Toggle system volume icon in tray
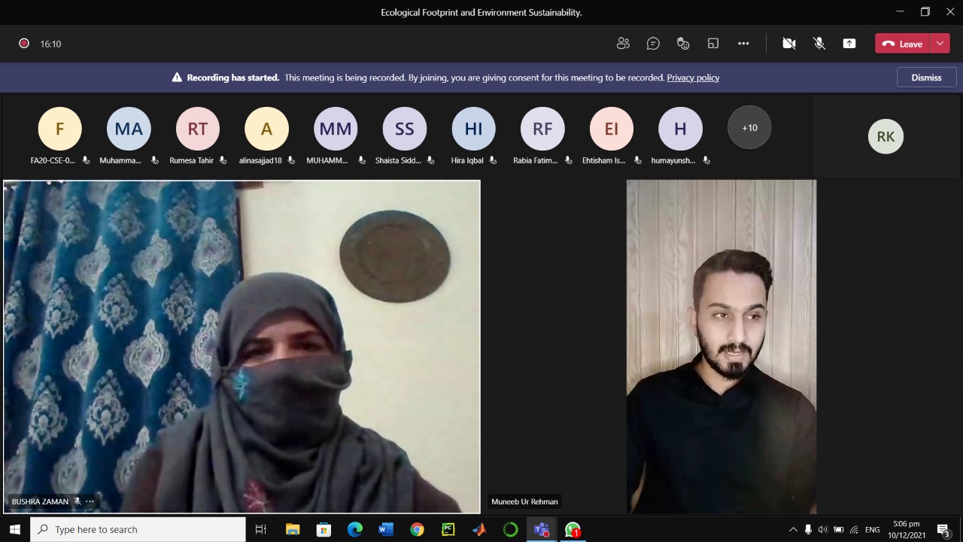Screen dimensions: 963x542 822,530
